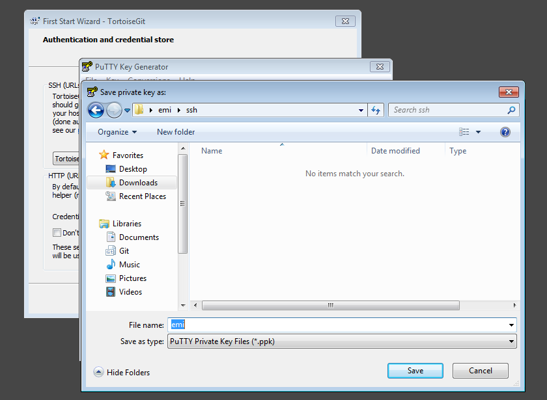This screenshot has width=547, height=400.
Task: Open the Music library
Action: click(x=123, y=265)
